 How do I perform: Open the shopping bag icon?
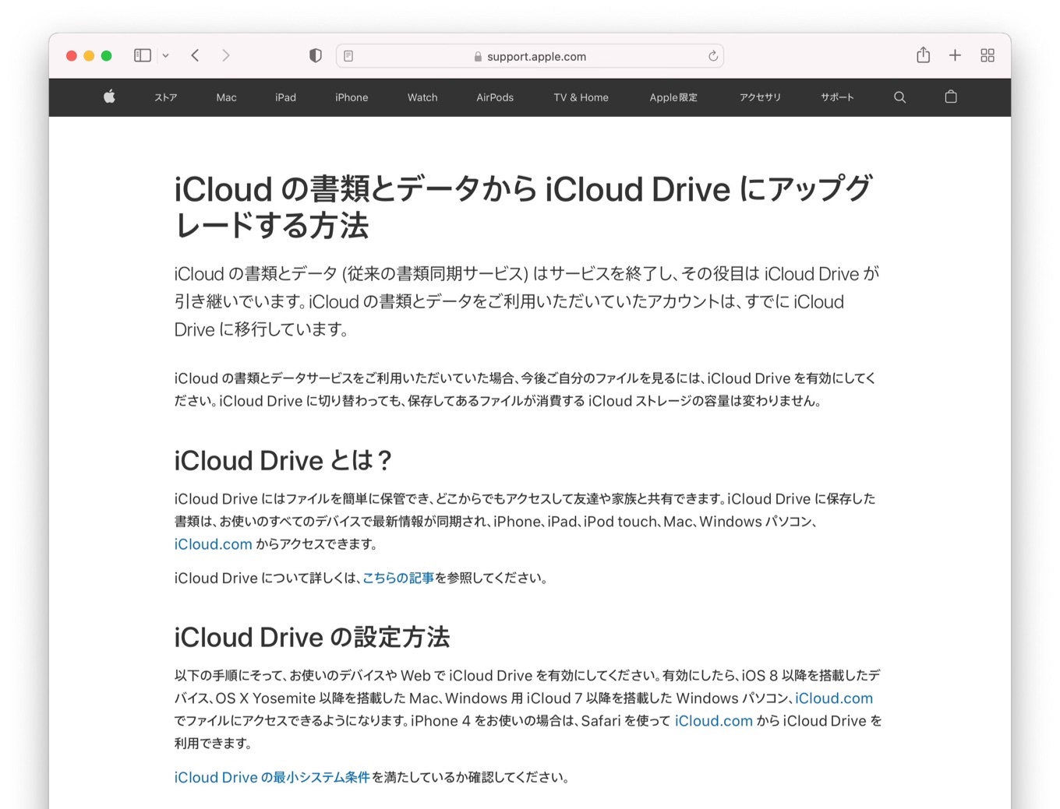(x=951, y=97)
